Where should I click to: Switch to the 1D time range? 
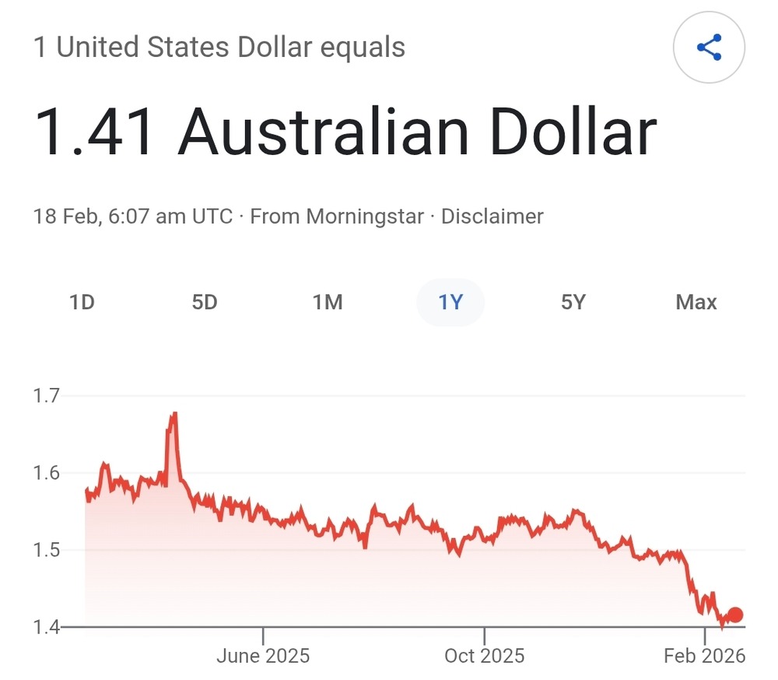click(x=82, y=302)
